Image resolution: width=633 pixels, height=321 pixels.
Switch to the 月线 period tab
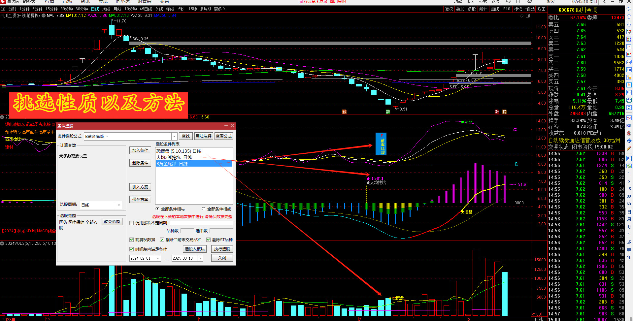tap(117, 9)
